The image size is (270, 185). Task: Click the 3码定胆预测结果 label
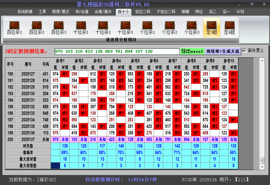[26, 51]
